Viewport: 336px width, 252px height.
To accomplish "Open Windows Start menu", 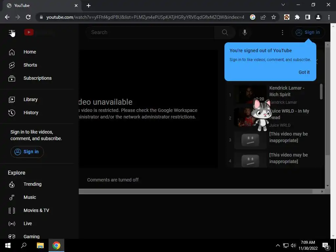I will 8,245.
